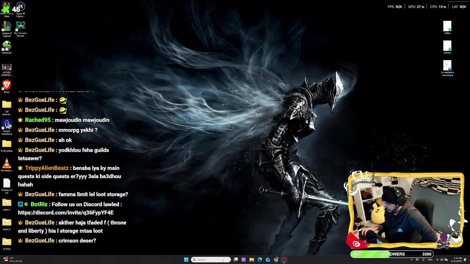Click the FPS N/A overlay readout

coord(395,7)
